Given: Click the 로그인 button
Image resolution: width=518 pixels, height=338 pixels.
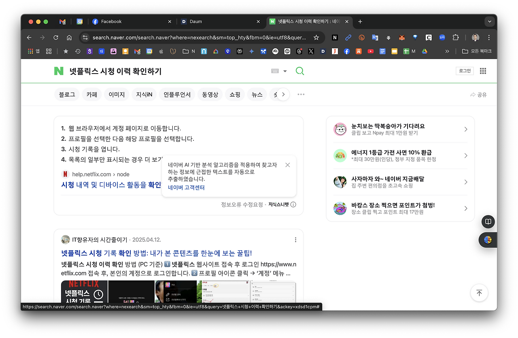Looking at the screenshot, I should [465, 71].
